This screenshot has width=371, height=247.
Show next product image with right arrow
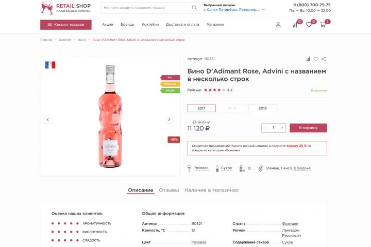[x=169, y=119]
